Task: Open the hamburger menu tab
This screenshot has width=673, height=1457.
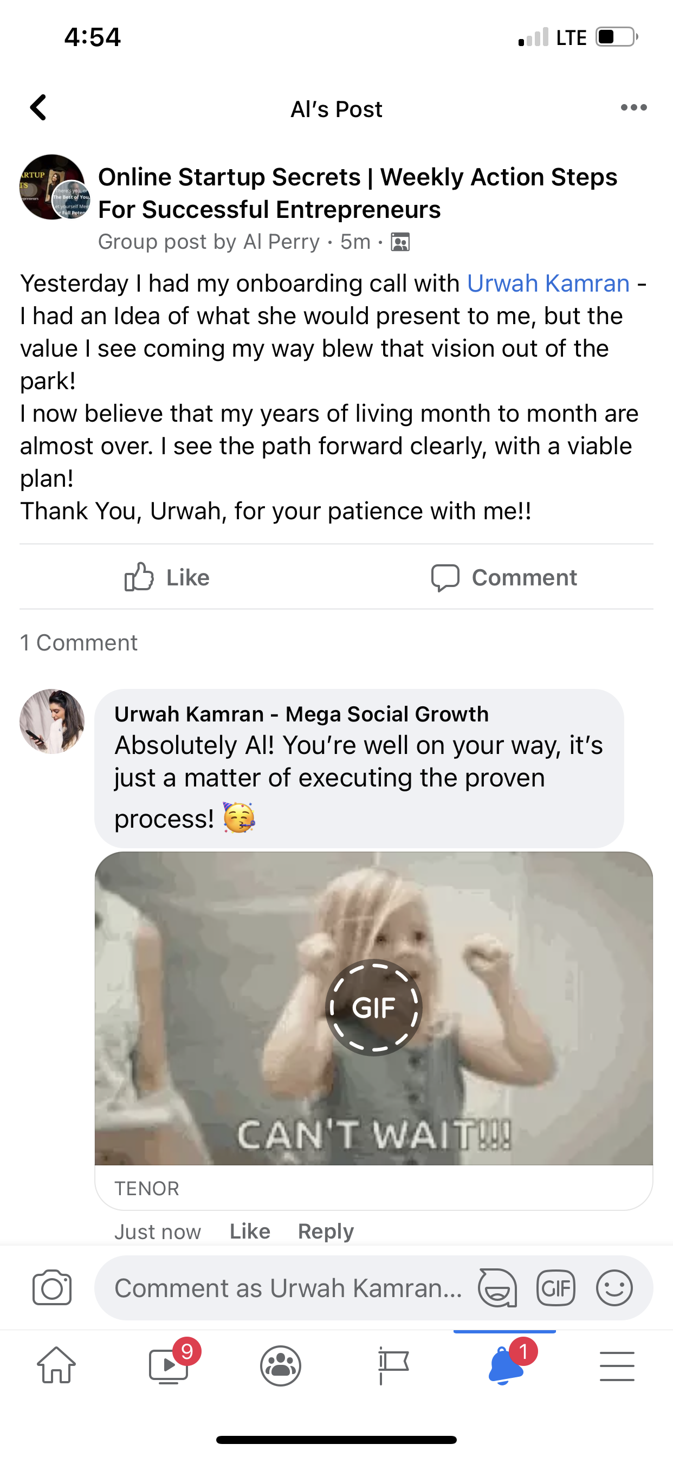Action: tap(617, 1365)
